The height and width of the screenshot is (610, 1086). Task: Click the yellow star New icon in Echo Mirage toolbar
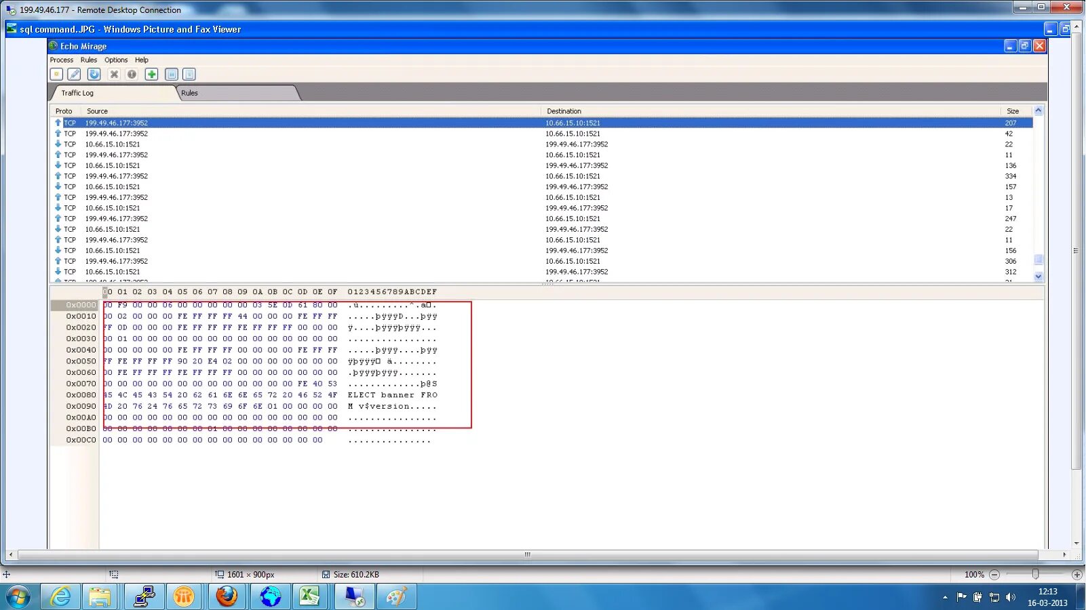56,74
